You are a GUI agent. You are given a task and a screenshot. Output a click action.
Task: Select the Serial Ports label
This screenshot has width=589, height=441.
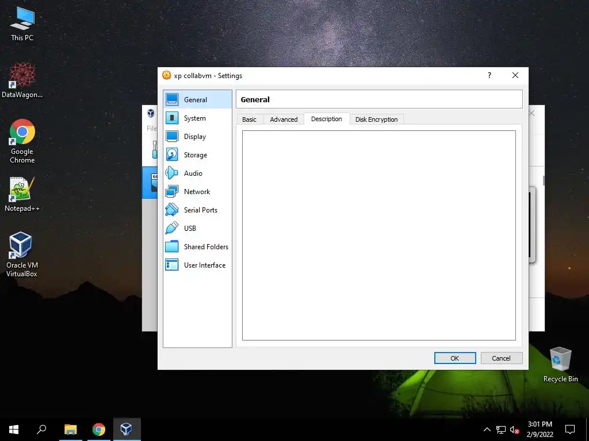point(201,210)
